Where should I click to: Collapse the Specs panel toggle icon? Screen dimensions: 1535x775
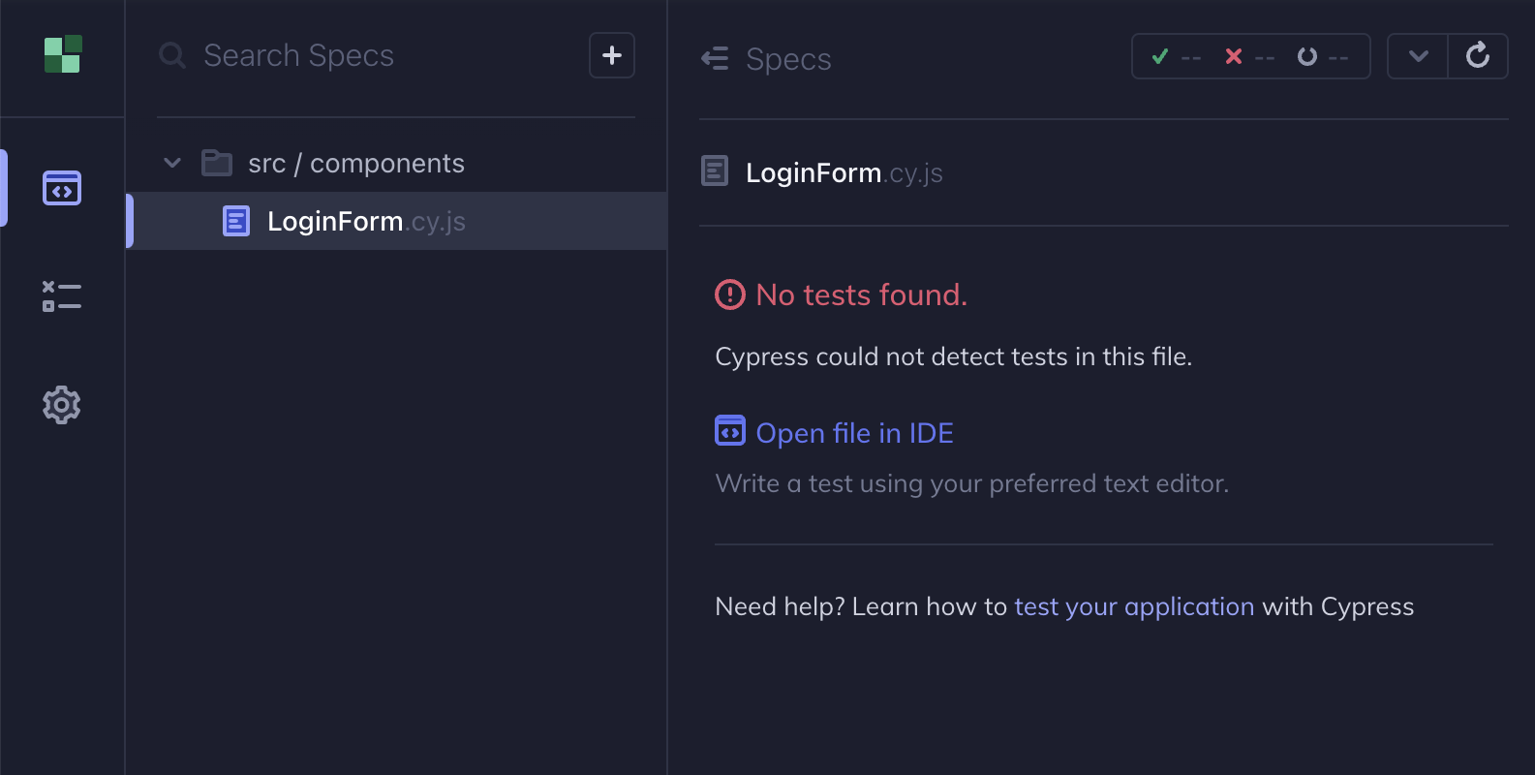715,59
